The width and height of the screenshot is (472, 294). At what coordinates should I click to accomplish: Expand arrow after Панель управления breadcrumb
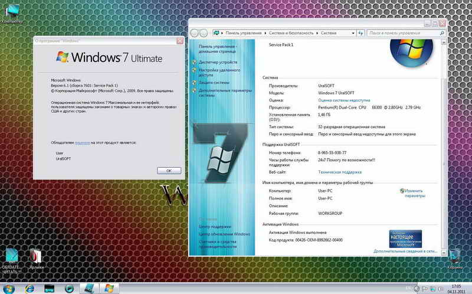point(265,33)
